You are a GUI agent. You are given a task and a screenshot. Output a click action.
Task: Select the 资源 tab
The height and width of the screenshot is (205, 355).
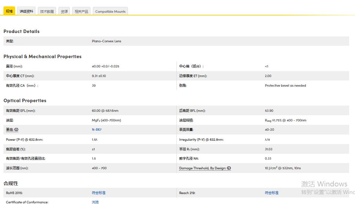point(64,11)
